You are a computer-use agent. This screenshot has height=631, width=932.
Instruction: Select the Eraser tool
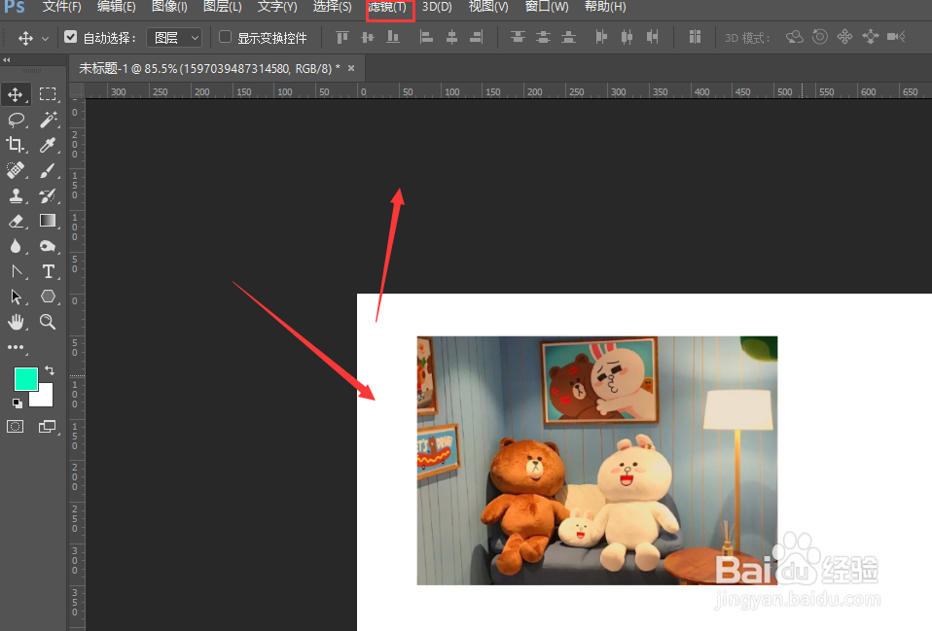[x=16, y=221]
